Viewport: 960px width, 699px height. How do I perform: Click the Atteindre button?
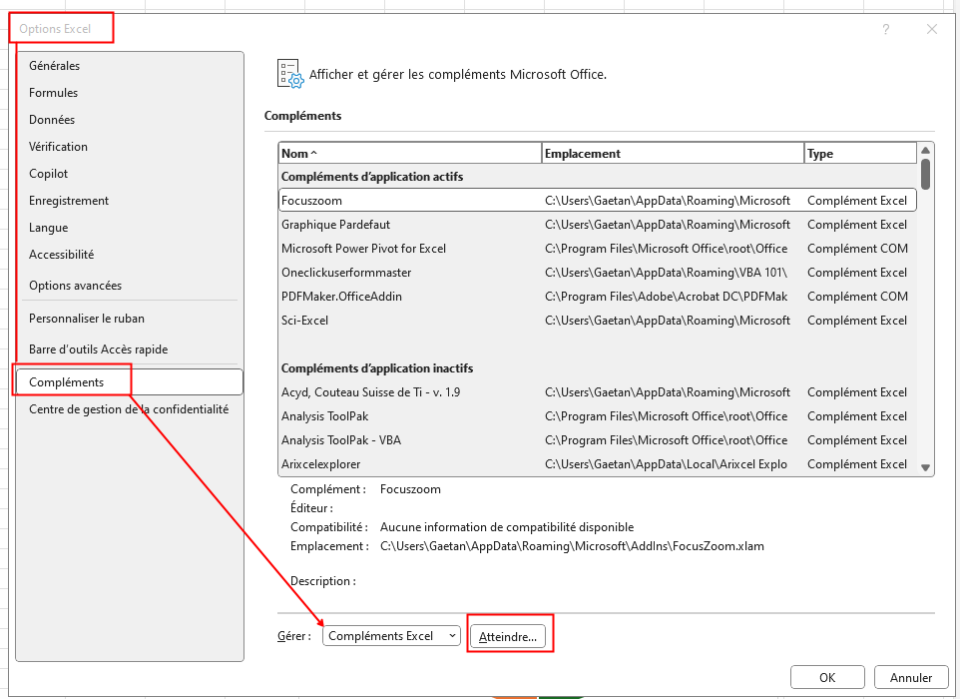point(508,636)
